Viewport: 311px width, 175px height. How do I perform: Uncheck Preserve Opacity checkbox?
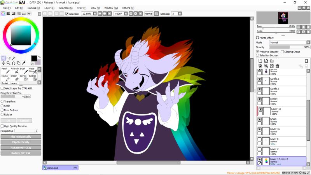click(x=257, y=52)
